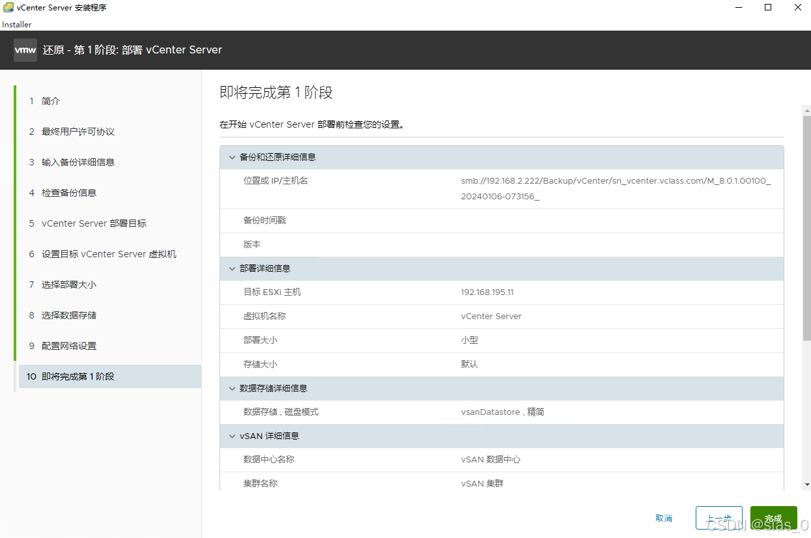The image size is (811, 538).
Task: Click the 上一步 button
Action: point(719,518)
